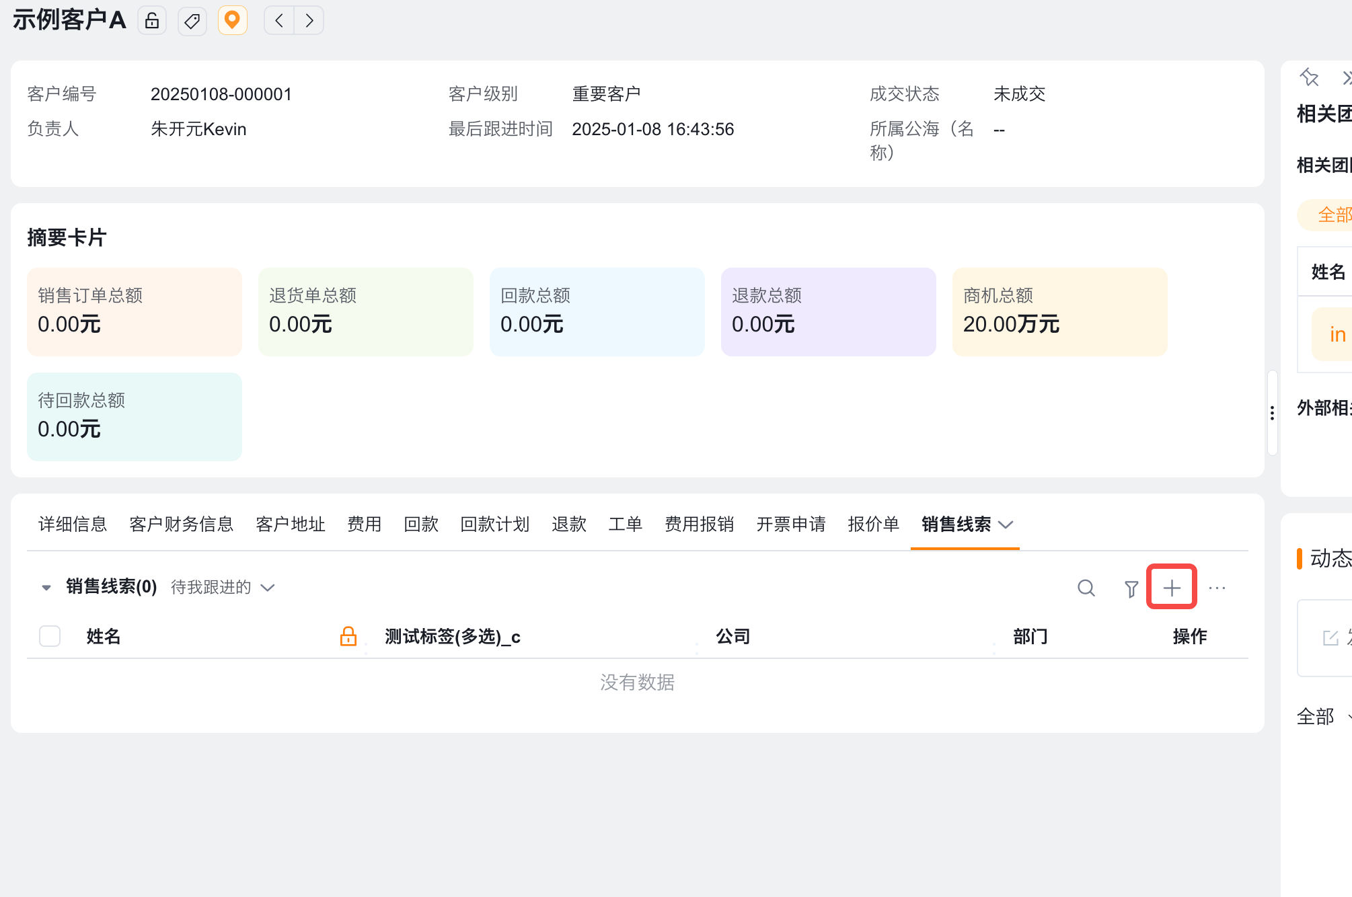Click the plus icon to add a sales lead
This screenshot has width=1352, height=897.
(1172, 588)
